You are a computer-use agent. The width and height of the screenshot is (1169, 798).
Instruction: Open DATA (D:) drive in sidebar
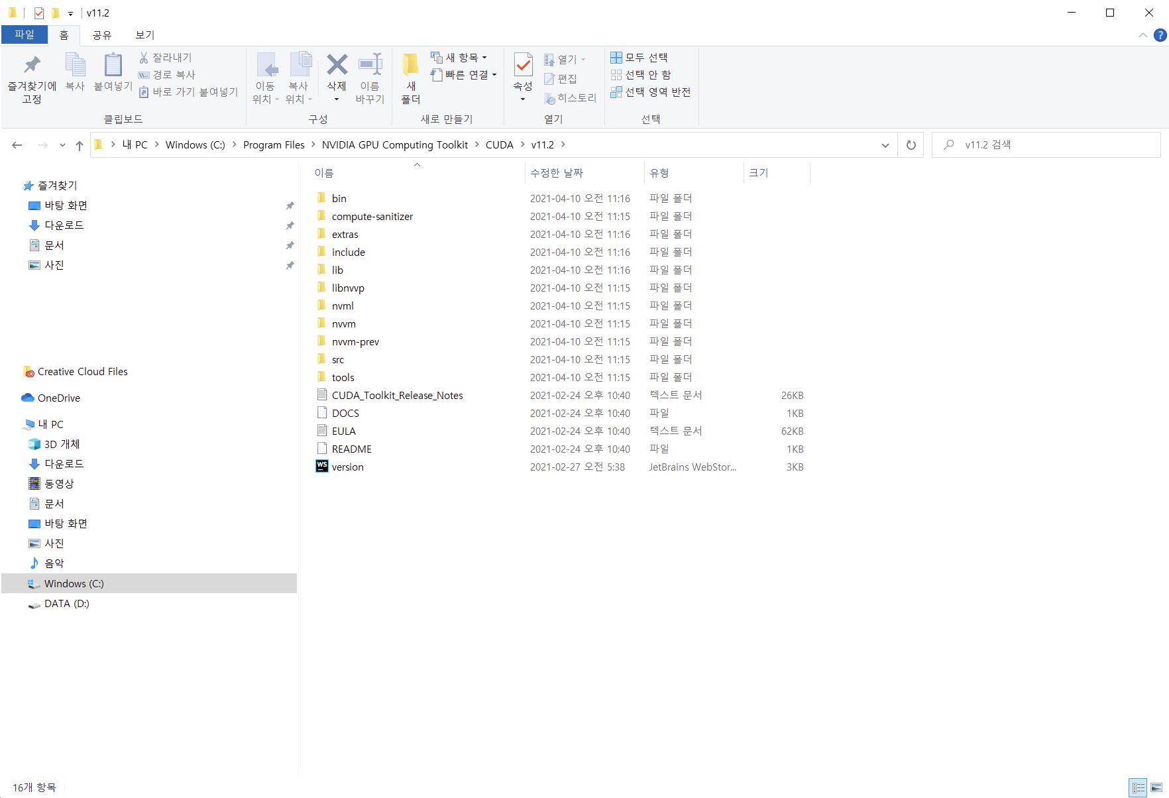[66, 604]
